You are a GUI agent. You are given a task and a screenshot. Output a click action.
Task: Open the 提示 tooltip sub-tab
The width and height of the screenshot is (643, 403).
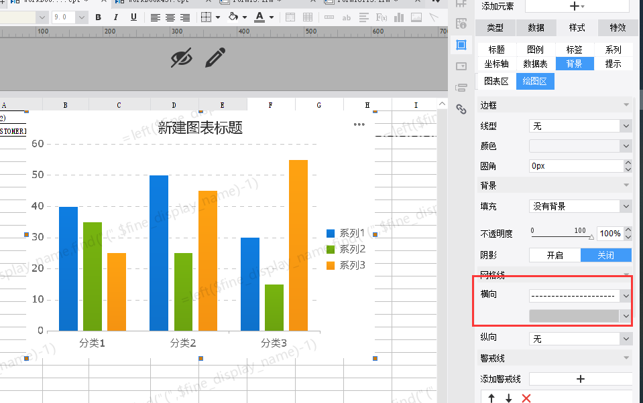613,64
